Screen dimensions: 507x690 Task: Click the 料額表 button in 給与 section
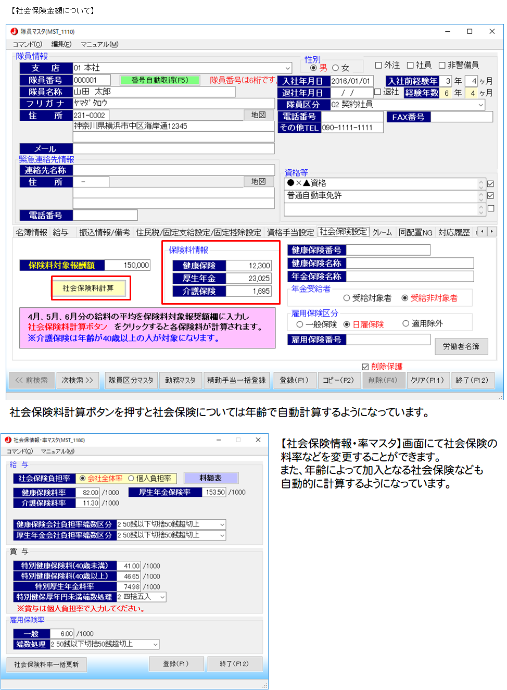pyautogui.click(x=211, y=478)
